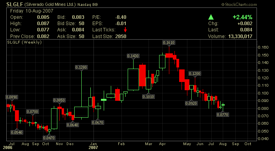Click the High value 0.087
The image size is (275, 151).
point(43,24)
